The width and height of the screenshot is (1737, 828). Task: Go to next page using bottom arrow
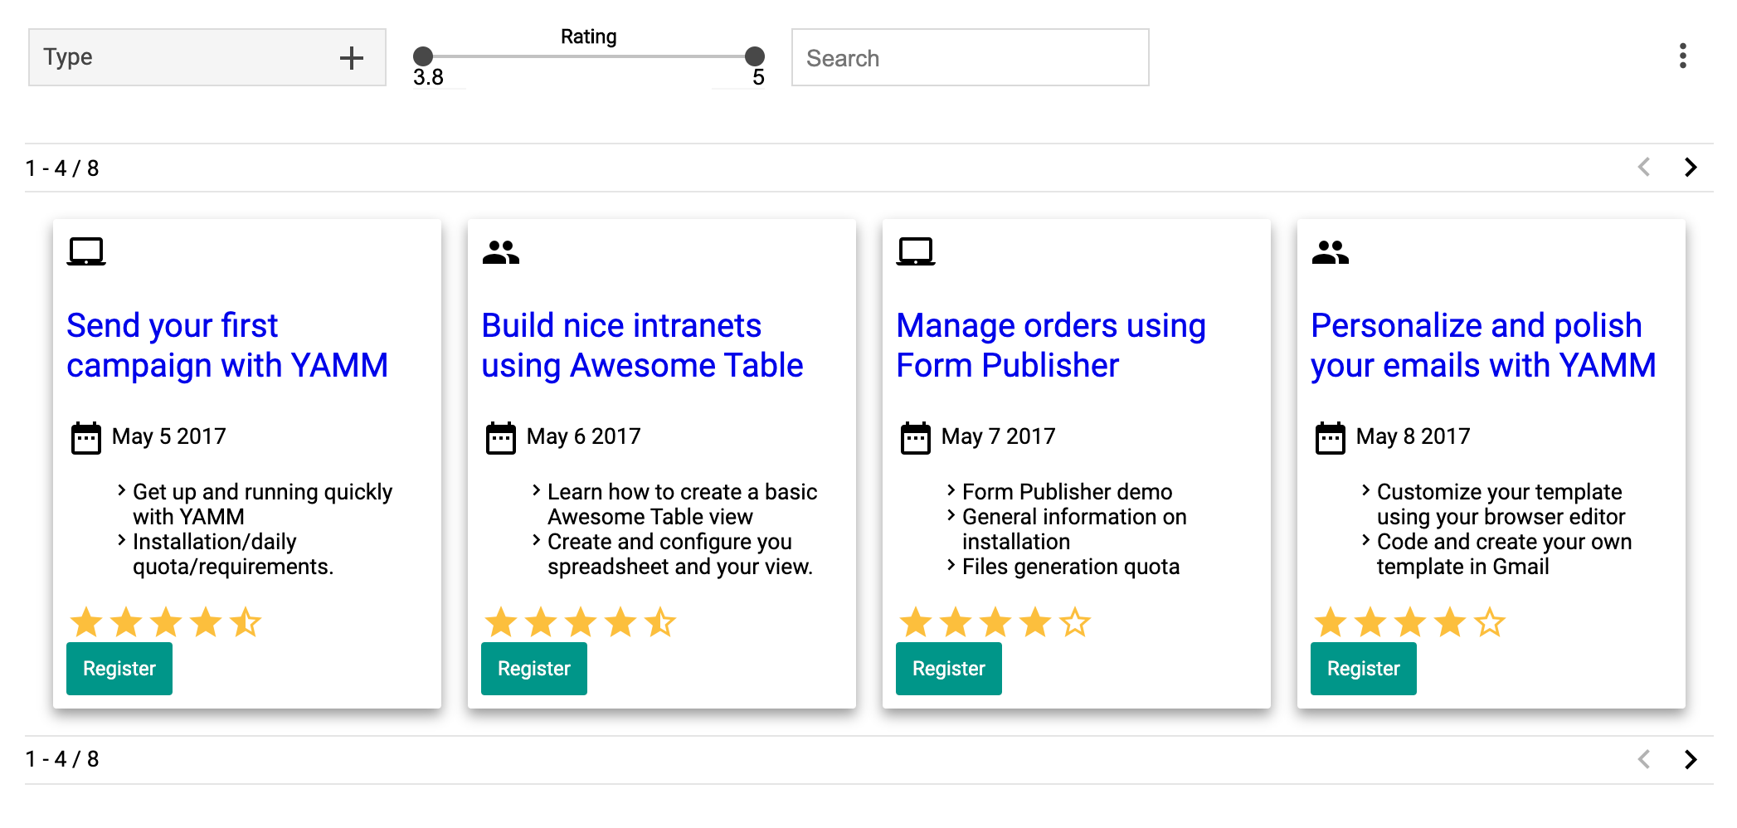click(1691, 759)
